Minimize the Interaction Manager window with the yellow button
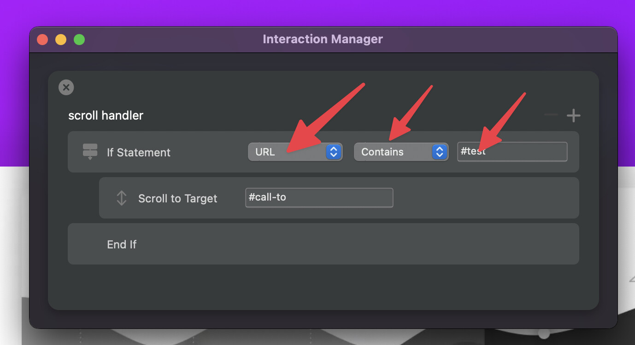The width and height of the screenshot is (635, 345). tap(61, 40)
